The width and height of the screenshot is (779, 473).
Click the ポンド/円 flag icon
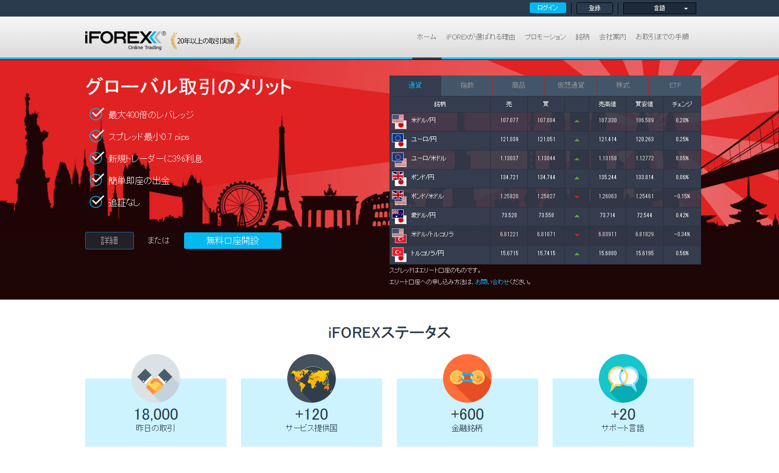399,179
